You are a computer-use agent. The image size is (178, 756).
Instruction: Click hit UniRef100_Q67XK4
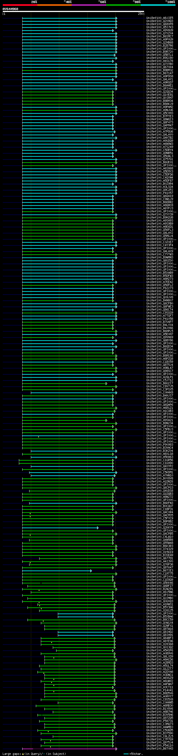(x=160, y=67)
